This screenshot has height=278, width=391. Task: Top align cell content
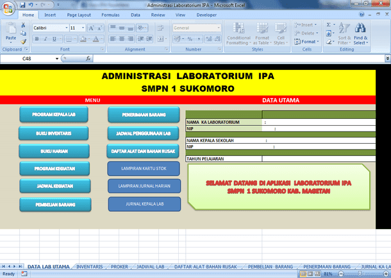pos(113,28)
